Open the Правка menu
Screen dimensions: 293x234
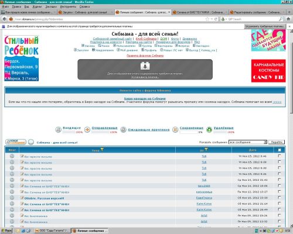point(16,6)
